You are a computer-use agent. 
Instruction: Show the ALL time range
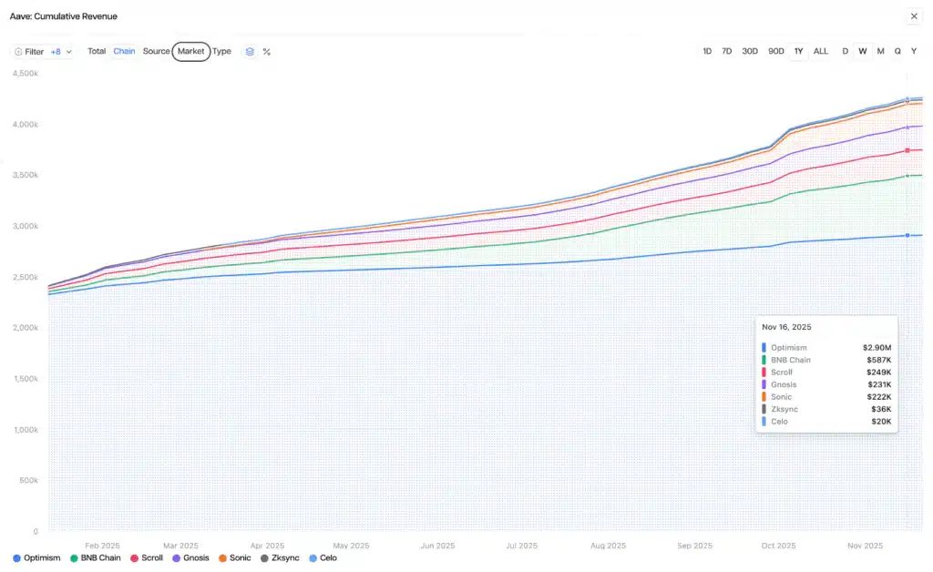pyautogui.click(x=821, y=51)
